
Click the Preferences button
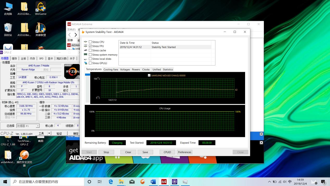[184, 152]
